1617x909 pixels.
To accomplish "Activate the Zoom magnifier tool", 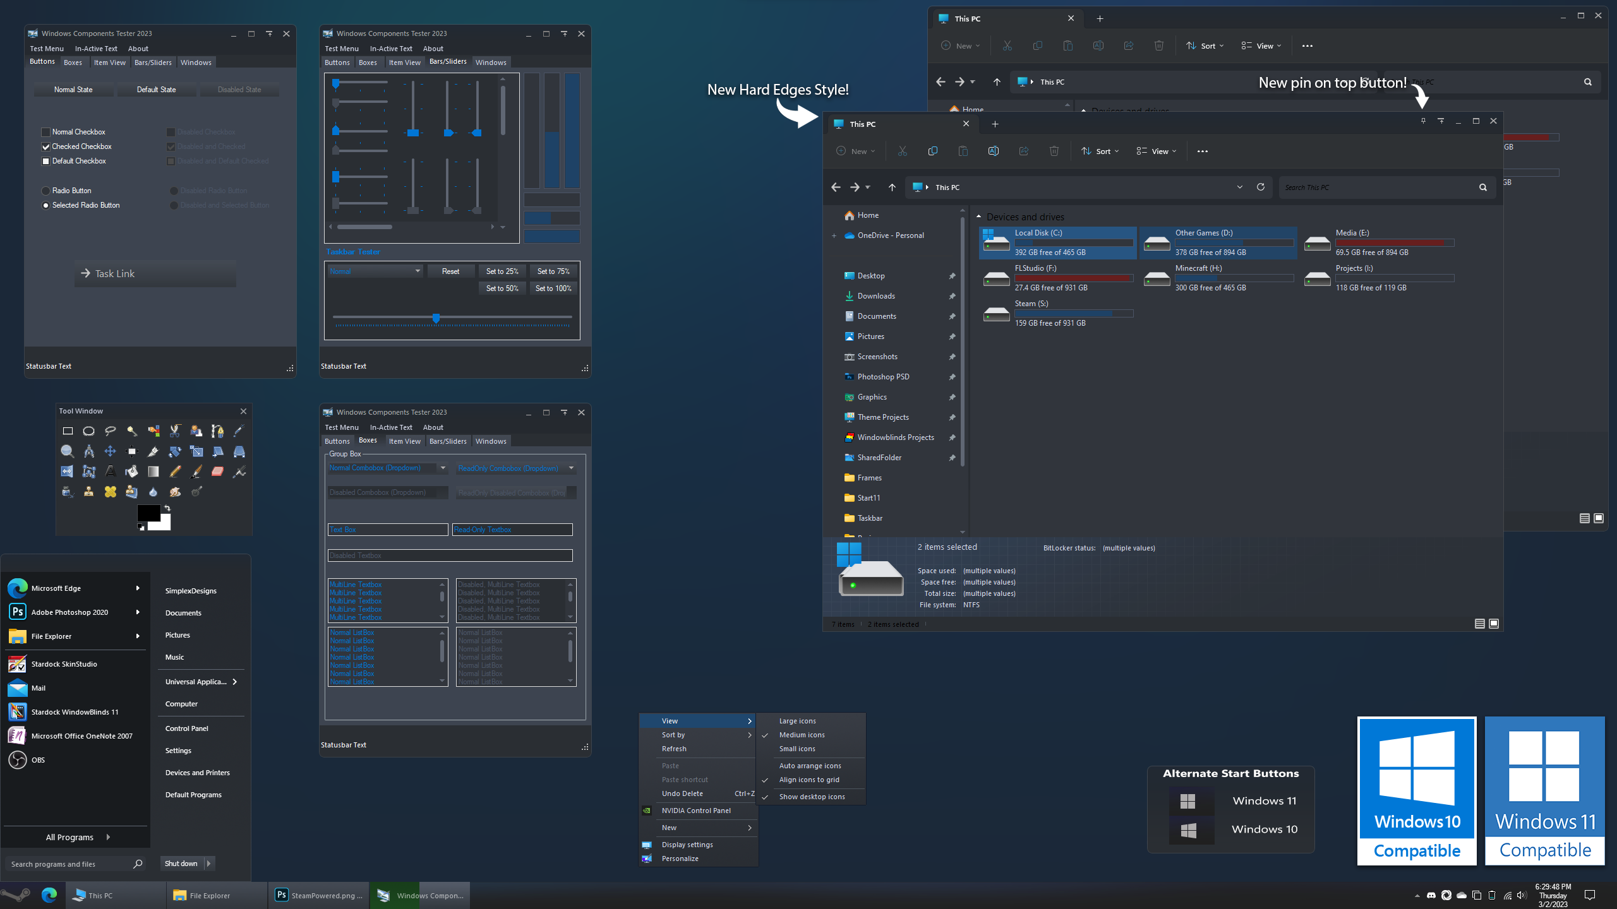I will pos(67,451).
